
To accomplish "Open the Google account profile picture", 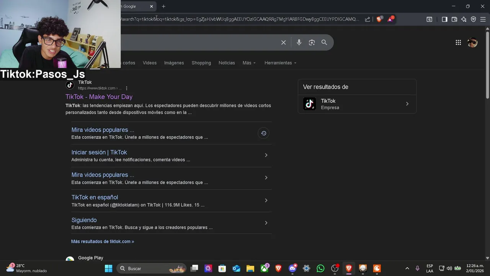I will [x=472, y=43].
